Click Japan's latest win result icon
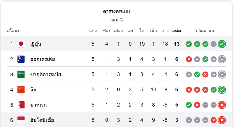The height and width of the screenshot is (127, 234). coord(222,44)
